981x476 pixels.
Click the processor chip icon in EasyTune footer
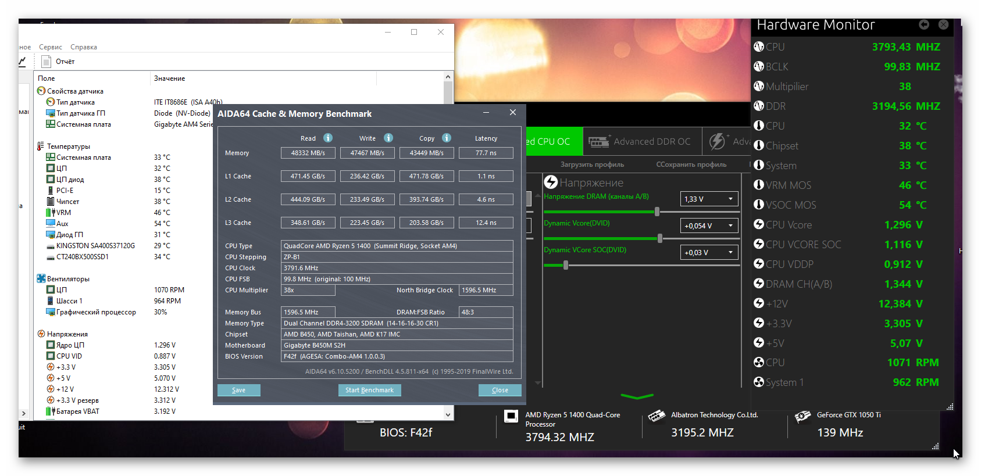pyautogui.click(x=511, y=416)
